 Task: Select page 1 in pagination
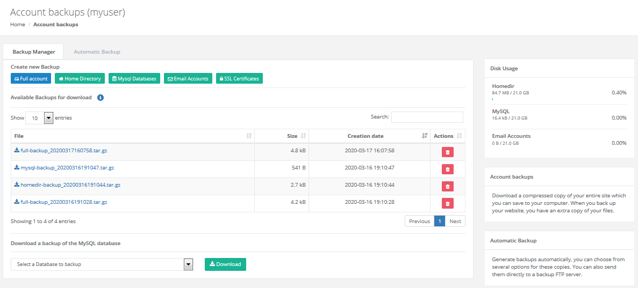[440, 221]
